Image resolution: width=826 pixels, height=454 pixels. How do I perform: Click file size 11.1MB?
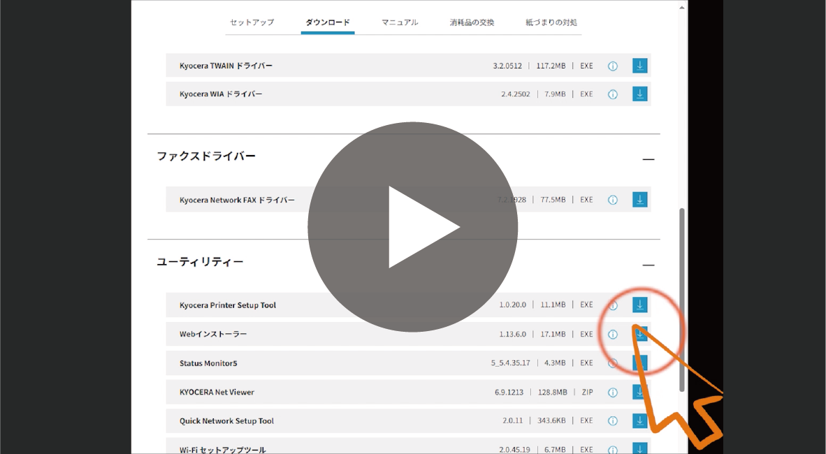pyautogui.click(x=553, y=305)
